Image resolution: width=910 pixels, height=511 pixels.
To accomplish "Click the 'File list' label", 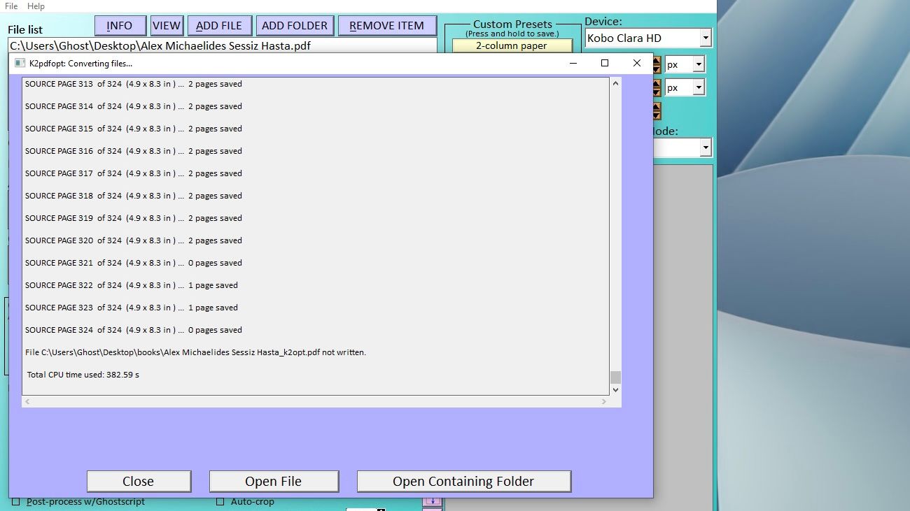I will click(x=25, y=30).
